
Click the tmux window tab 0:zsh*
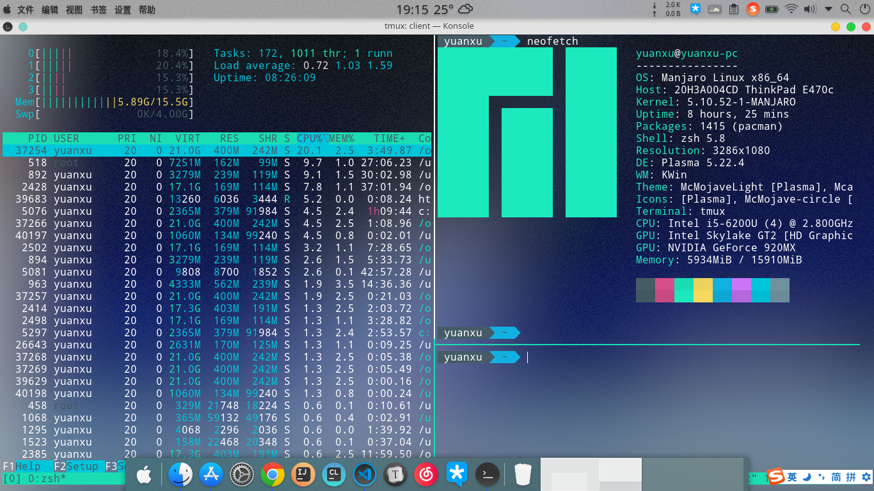47,478
